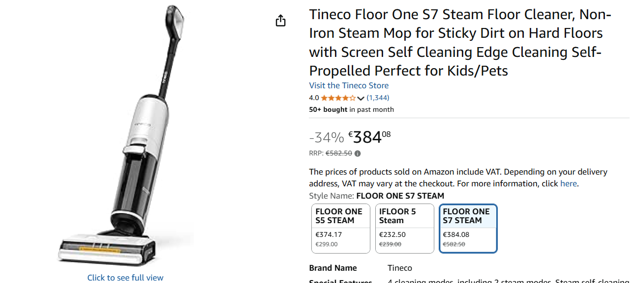Click the RRP information icon
Screen dimensions: 634x283
click(x=358, y=154)
